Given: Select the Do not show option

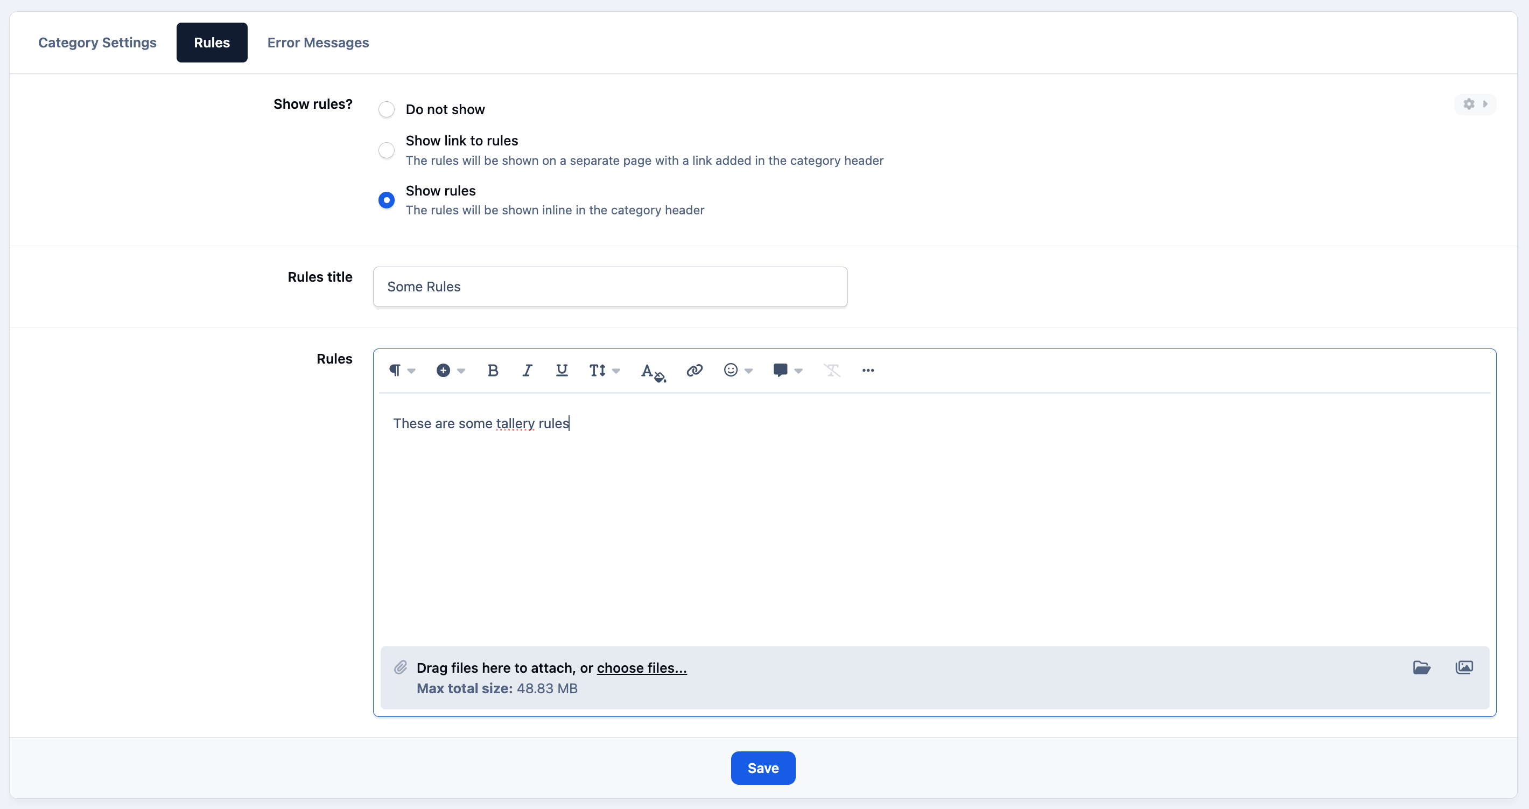Looking at the screenshot, I should pos(387,109).
